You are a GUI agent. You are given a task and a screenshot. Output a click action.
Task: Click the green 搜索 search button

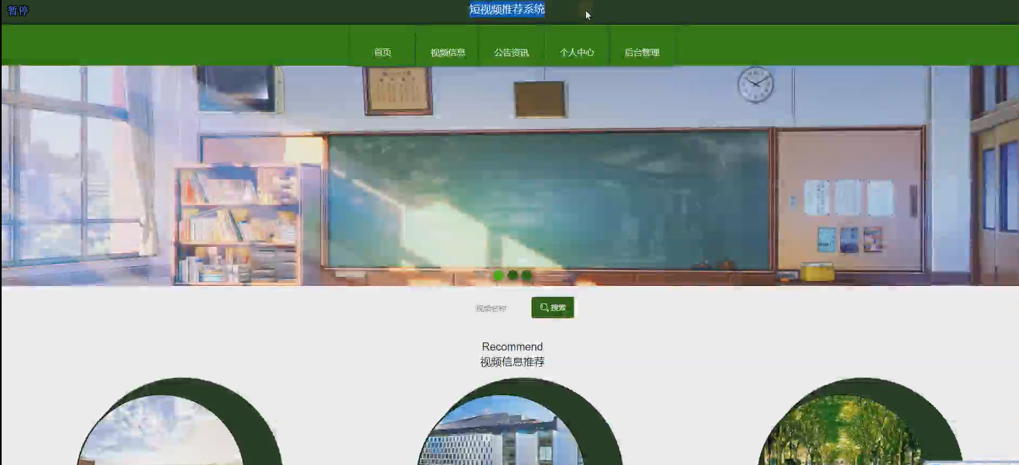[x=553, y=307]
